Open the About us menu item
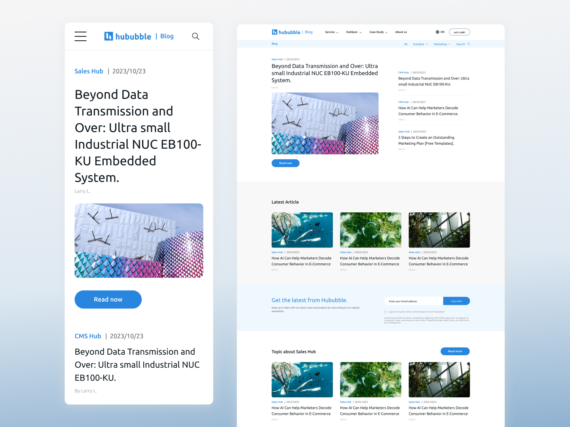 coord(401,32)
